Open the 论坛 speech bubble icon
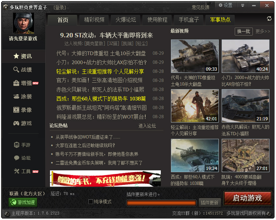The width and height of the screenshot is (276, 220). click(x=17, y=158)
